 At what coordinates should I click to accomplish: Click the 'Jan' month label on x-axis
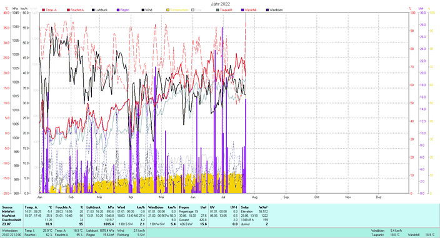point(40,197)
